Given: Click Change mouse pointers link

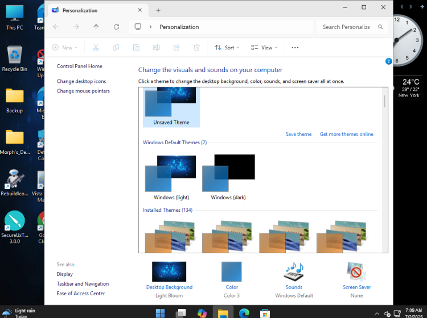Looking at the screenshot, I should coord(83,91).
